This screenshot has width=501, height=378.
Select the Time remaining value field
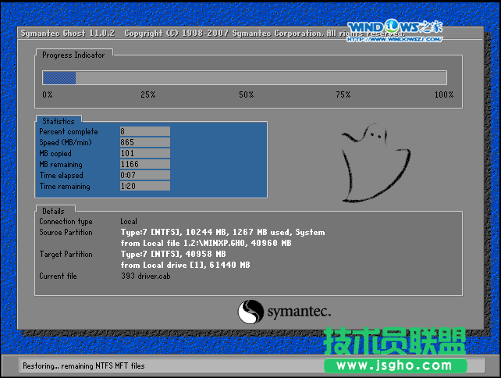[x=144, y=187]
